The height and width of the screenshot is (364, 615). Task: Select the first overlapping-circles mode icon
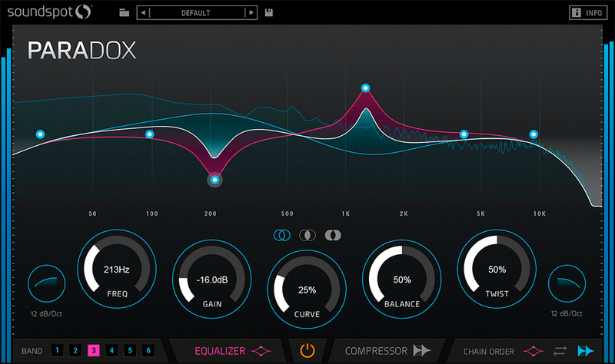(281, 235)
